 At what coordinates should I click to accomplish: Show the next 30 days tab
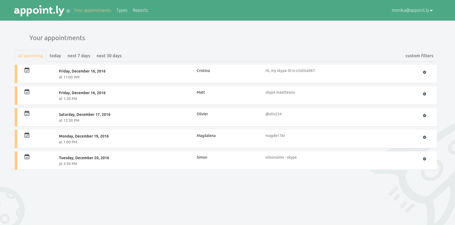(109, 56)
